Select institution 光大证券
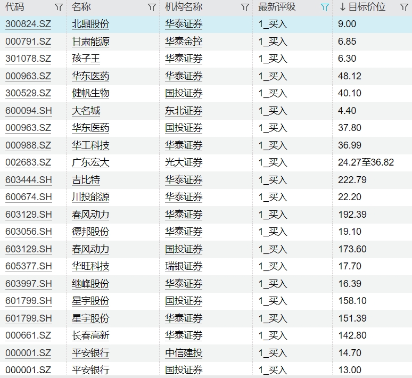Screen dimensions: 412x378 (184, 162)
